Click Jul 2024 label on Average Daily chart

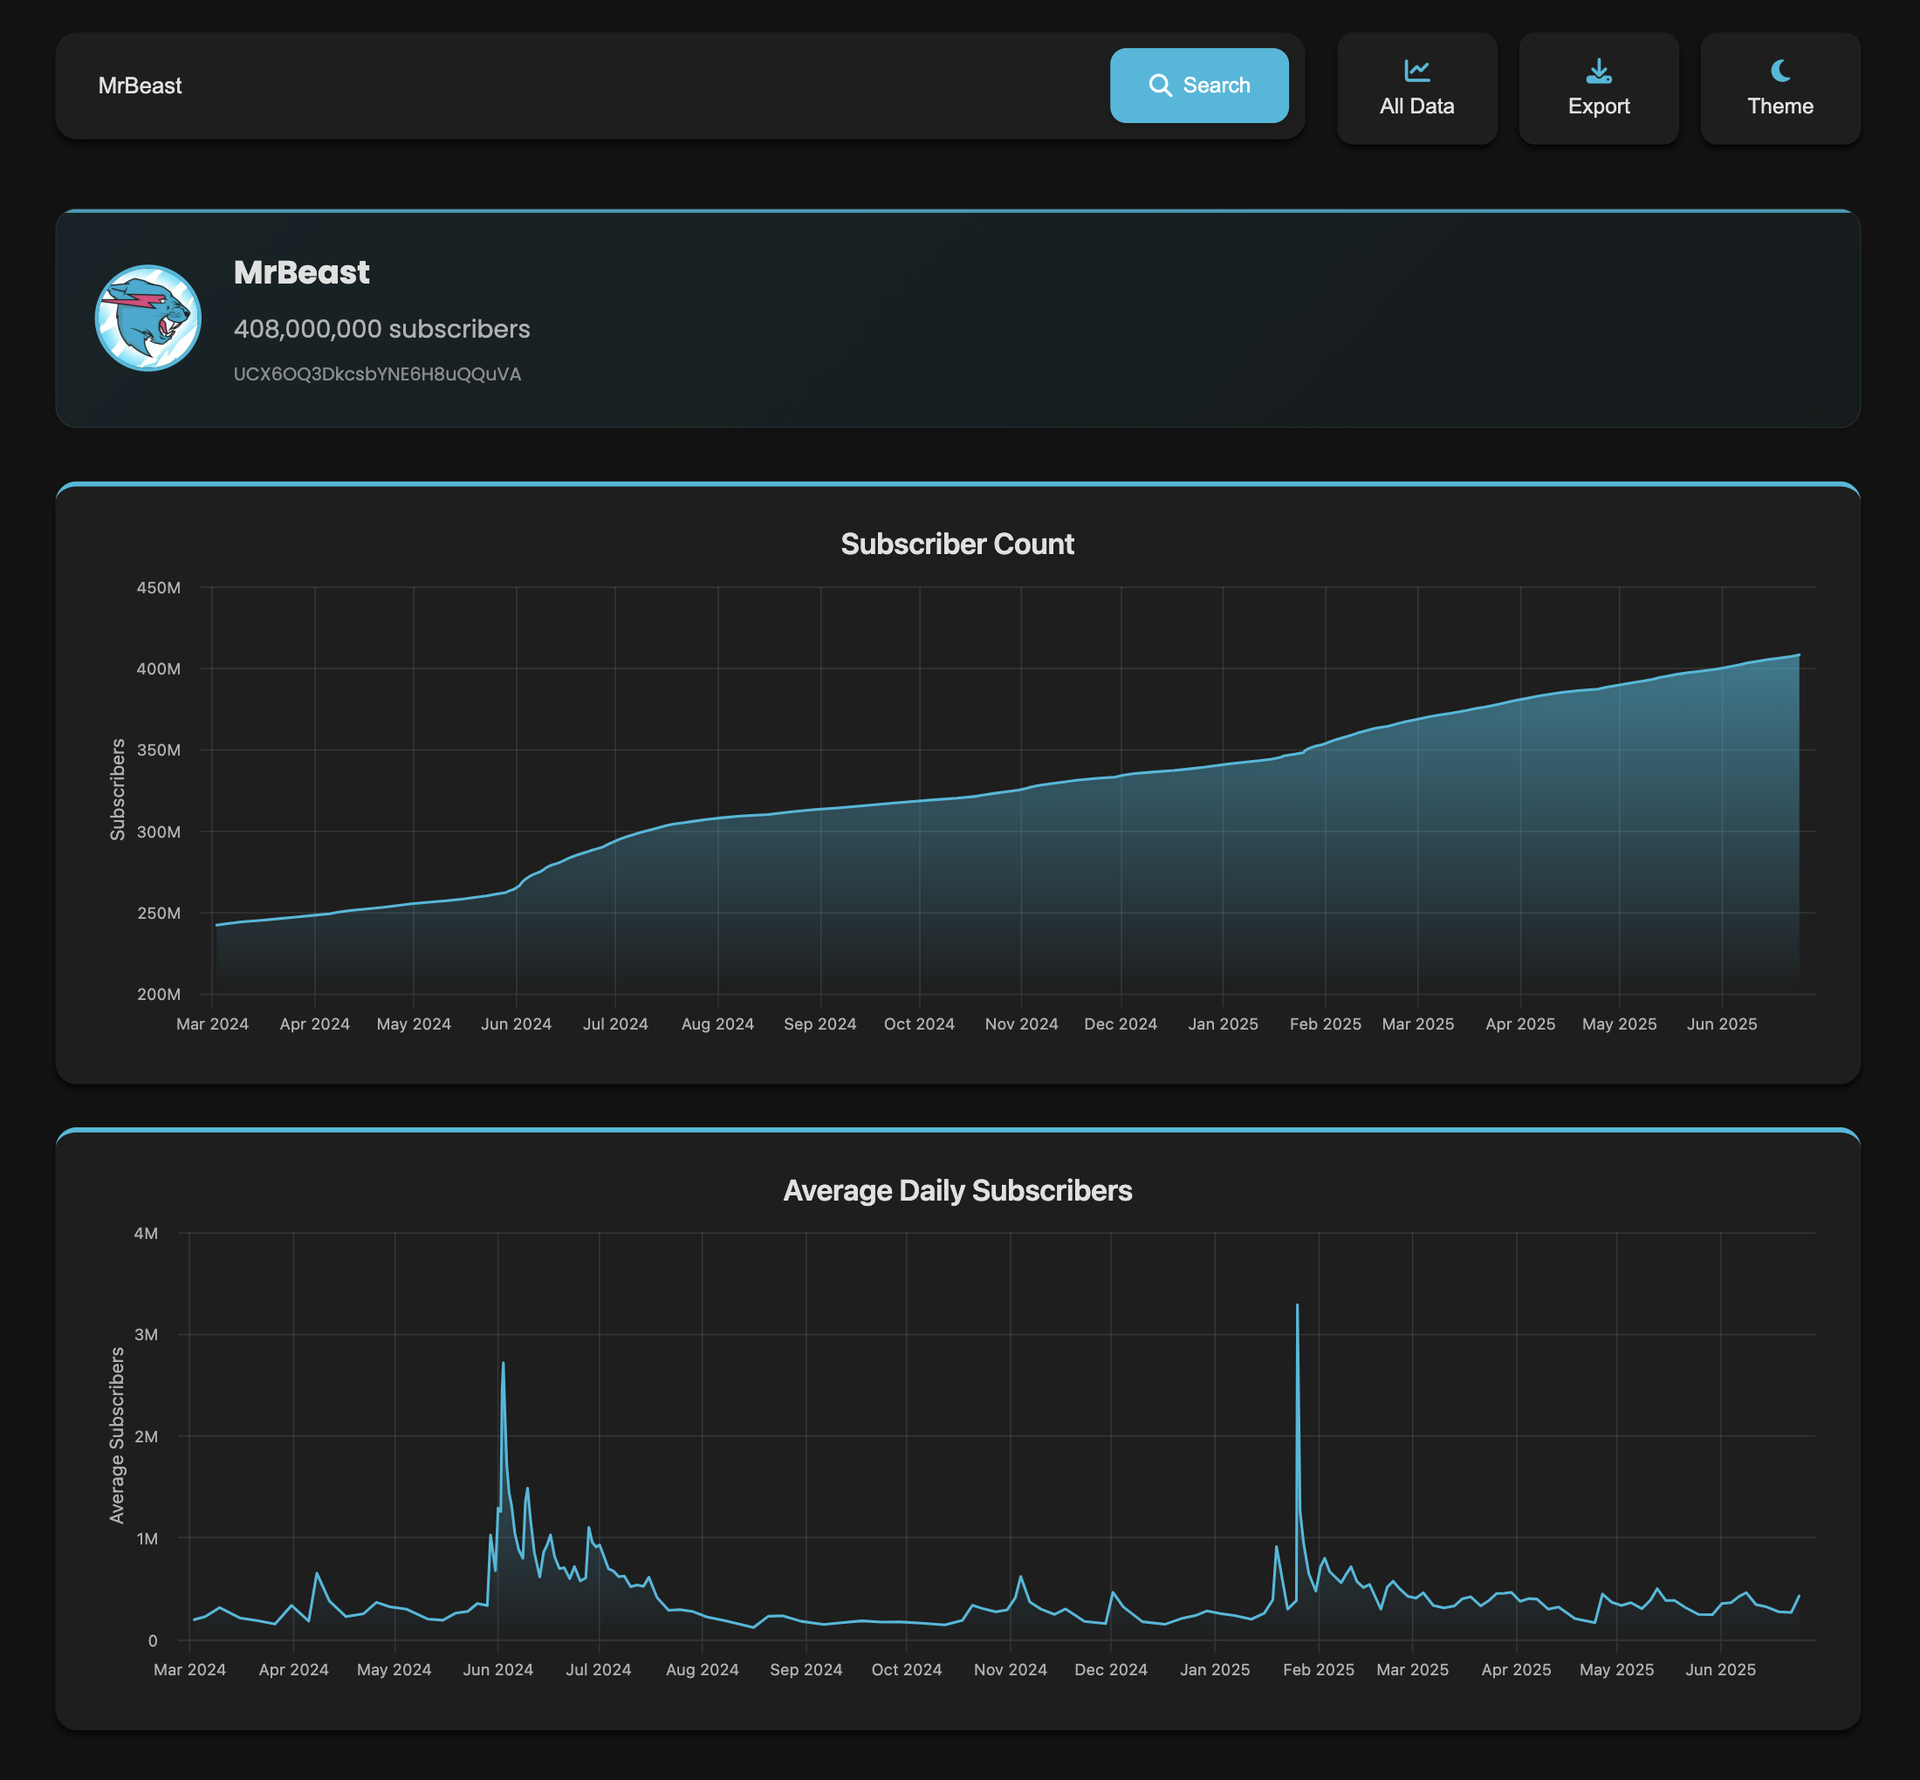[x=600, y=1670]
